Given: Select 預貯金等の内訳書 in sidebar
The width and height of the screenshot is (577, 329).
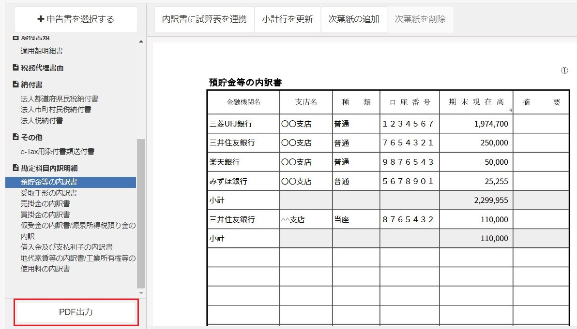Looking at the screenshot, I should (71, 182).
